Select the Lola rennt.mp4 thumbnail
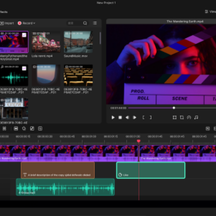The width and height of the screenshot is (216, 216). pyautogui.click(x=46, y=42)
